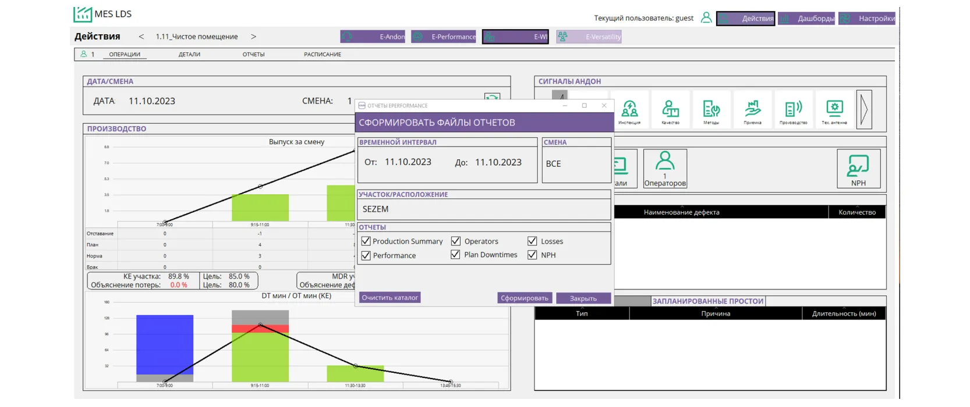Open the NPH icon tile
This screenshot has width=970, height=407.
858,168
